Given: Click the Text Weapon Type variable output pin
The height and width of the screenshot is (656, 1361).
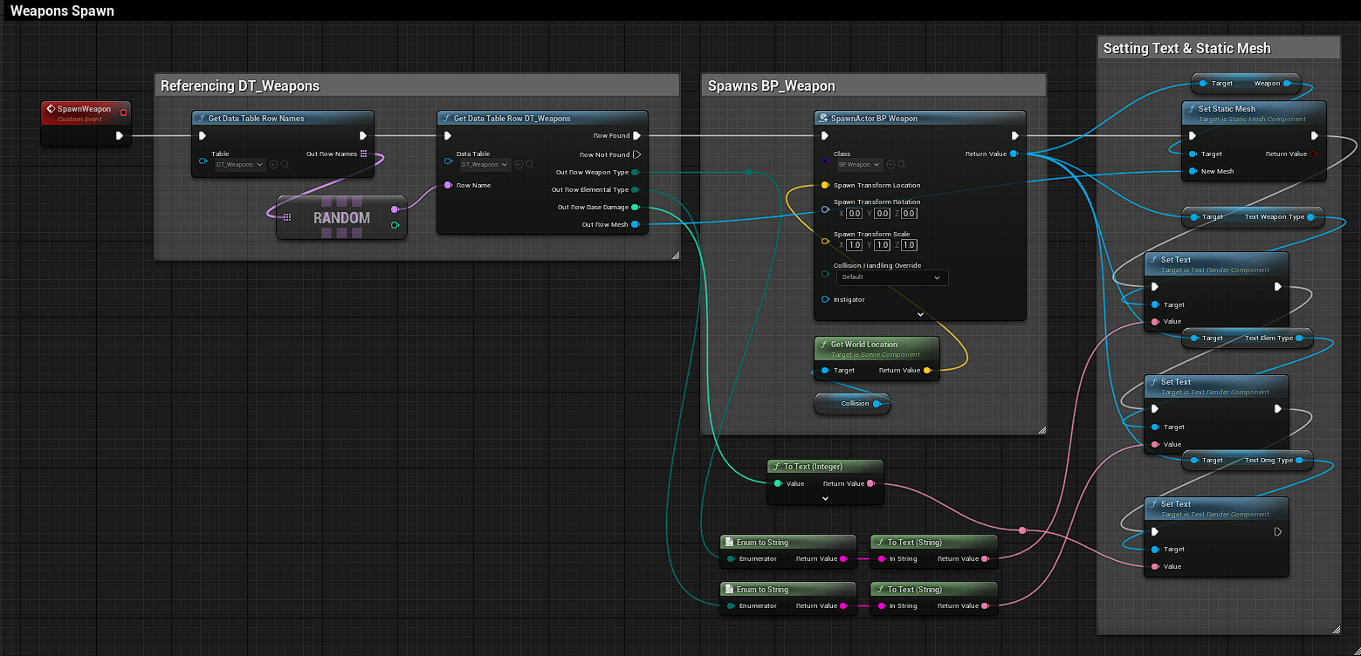Looking at the screenshot, I should tap(1311, 216).
